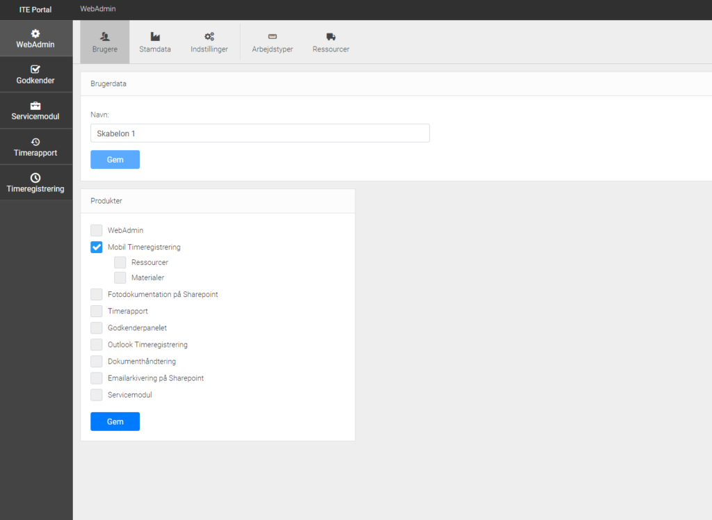Select the Indstillinger gears icon
Viewport: 712px width, 520px height.
(209, 36)
